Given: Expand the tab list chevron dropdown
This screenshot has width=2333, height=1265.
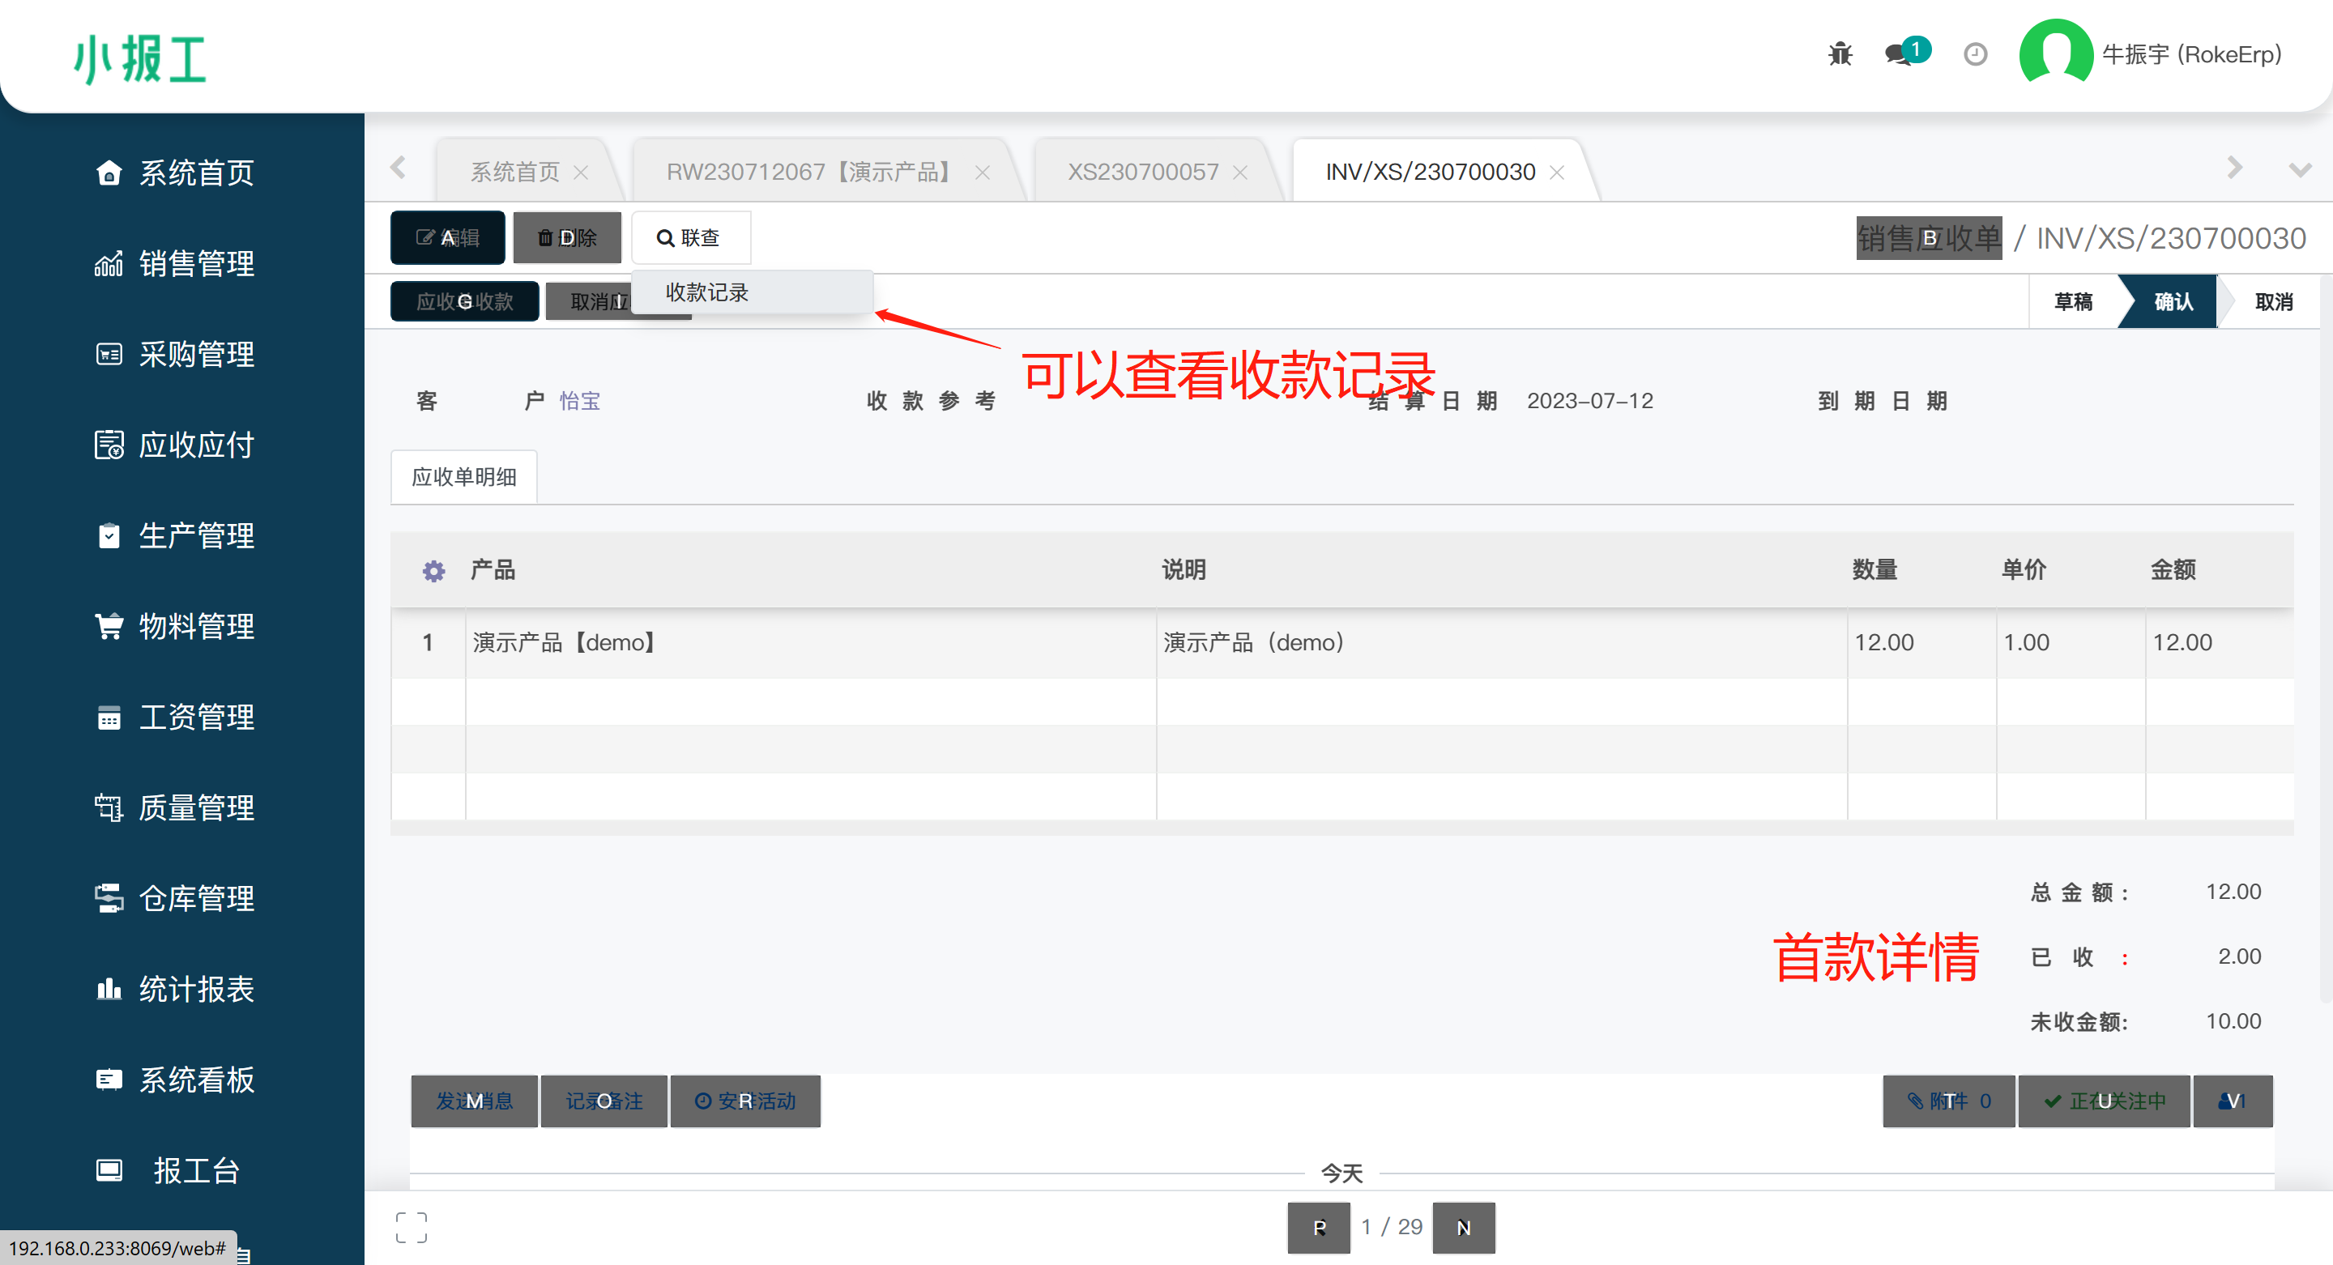Looking at the screenshot, I should pos(2300,169).
